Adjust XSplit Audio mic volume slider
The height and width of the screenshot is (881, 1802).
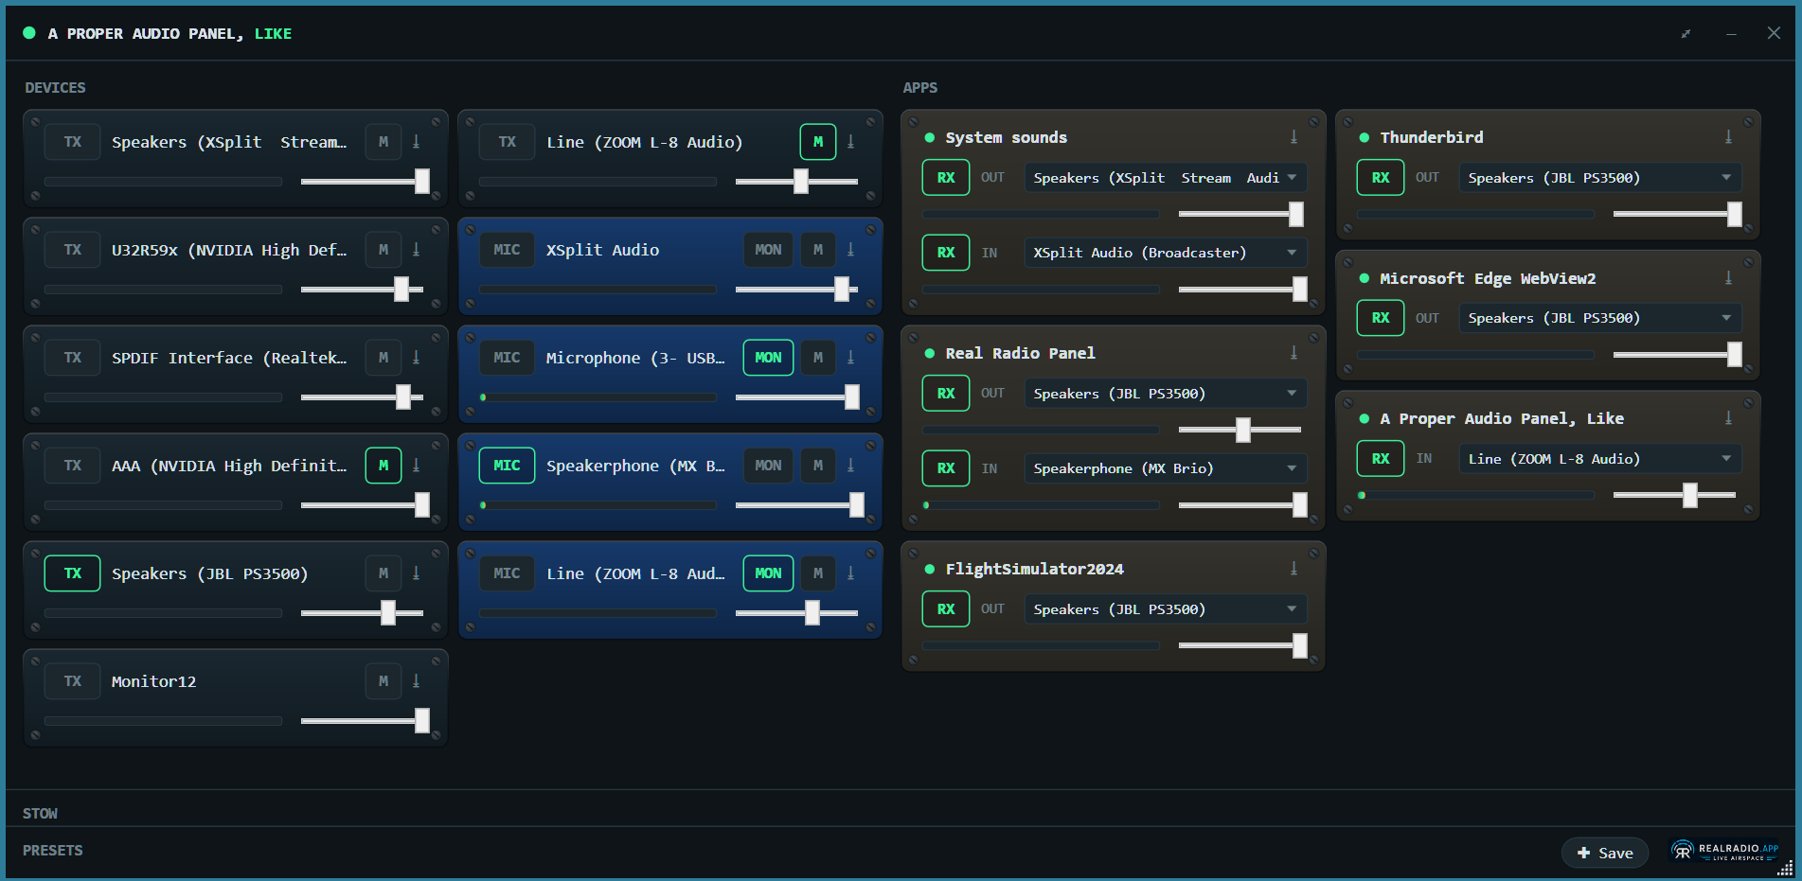796,290
